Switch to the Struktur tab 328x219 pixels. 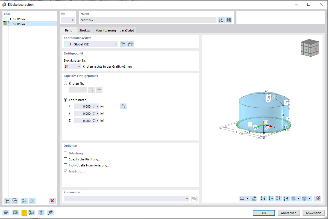85,30
